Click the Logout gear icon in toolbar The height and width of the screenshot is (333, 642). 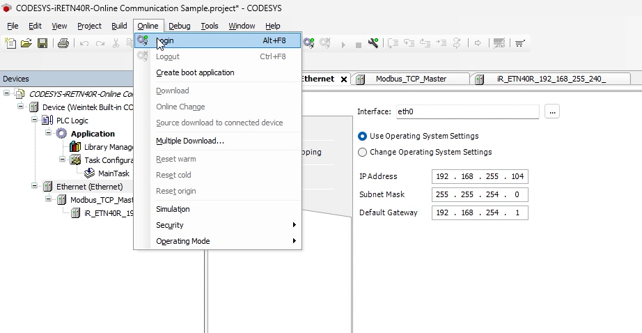tap(324, 43)
